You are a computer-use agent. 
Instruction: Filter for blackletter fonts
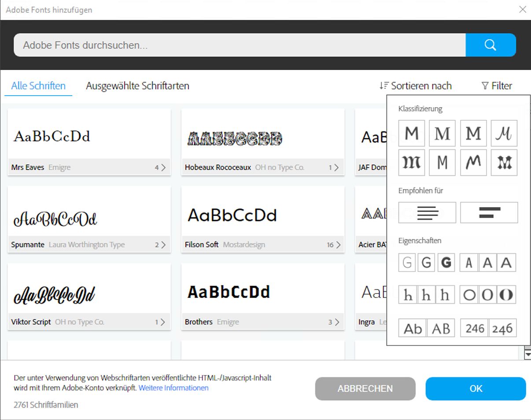click(x=411, y=162)
